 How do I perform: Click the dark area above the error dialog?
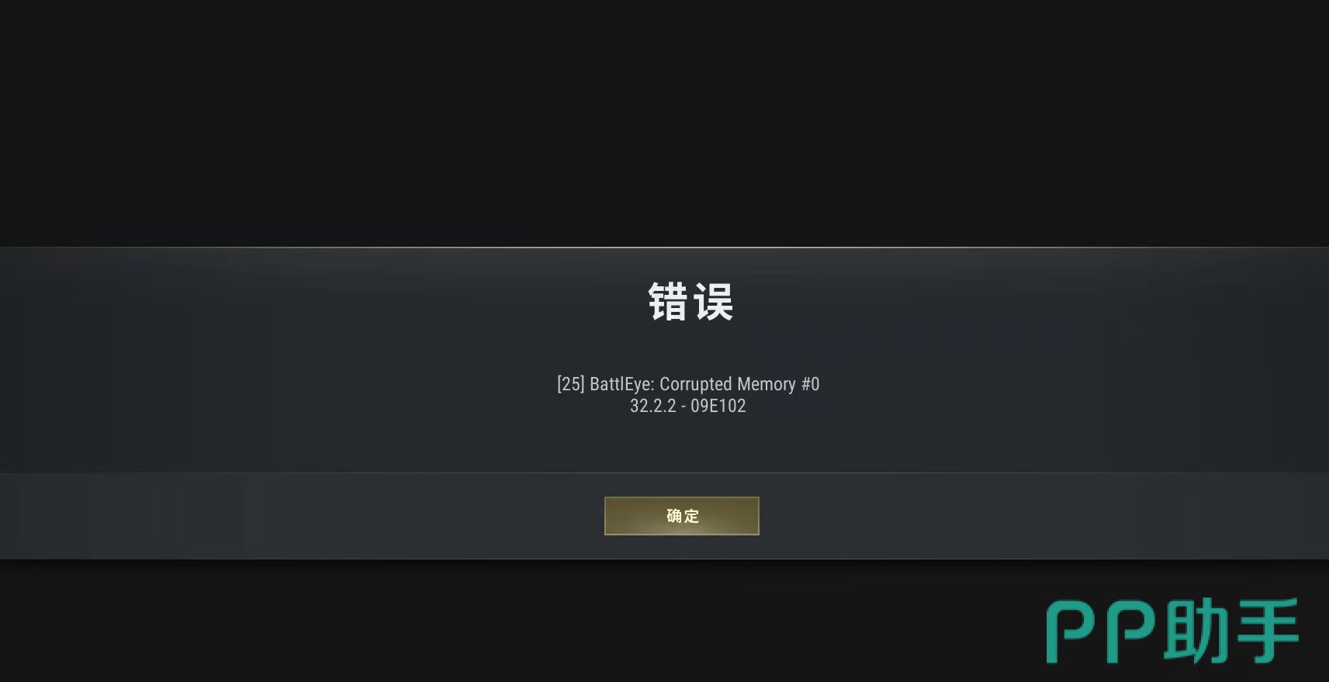click(x=664, y=123)
